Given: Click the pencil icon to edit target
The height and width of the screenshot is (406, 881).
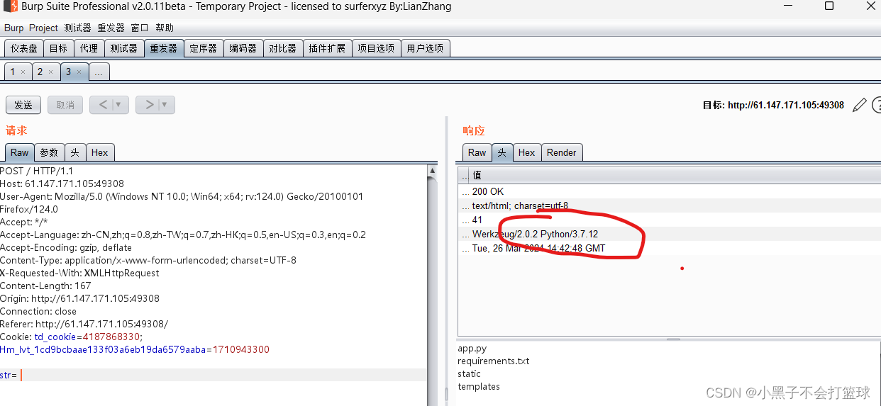Looking at the screenshot, I should (859, 105).
